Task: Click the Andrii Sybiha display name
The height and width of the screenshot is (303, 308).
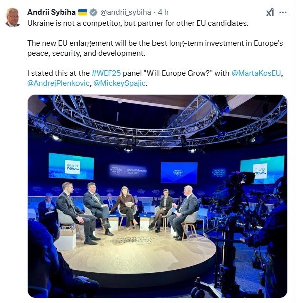Action: (51, 12)
